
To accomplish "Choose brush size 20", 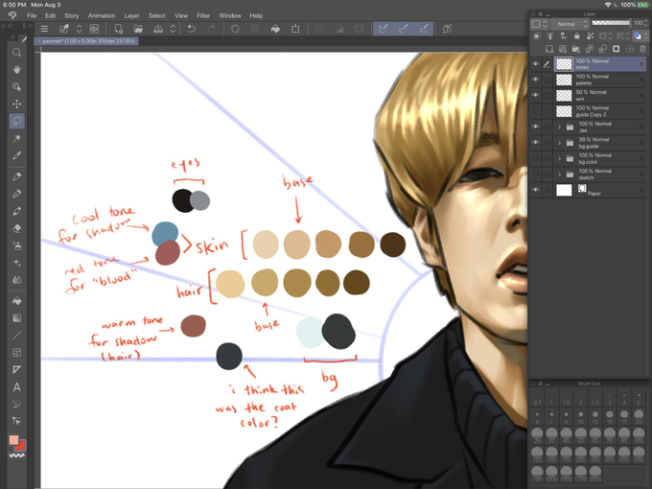I will tap(639, 417).
